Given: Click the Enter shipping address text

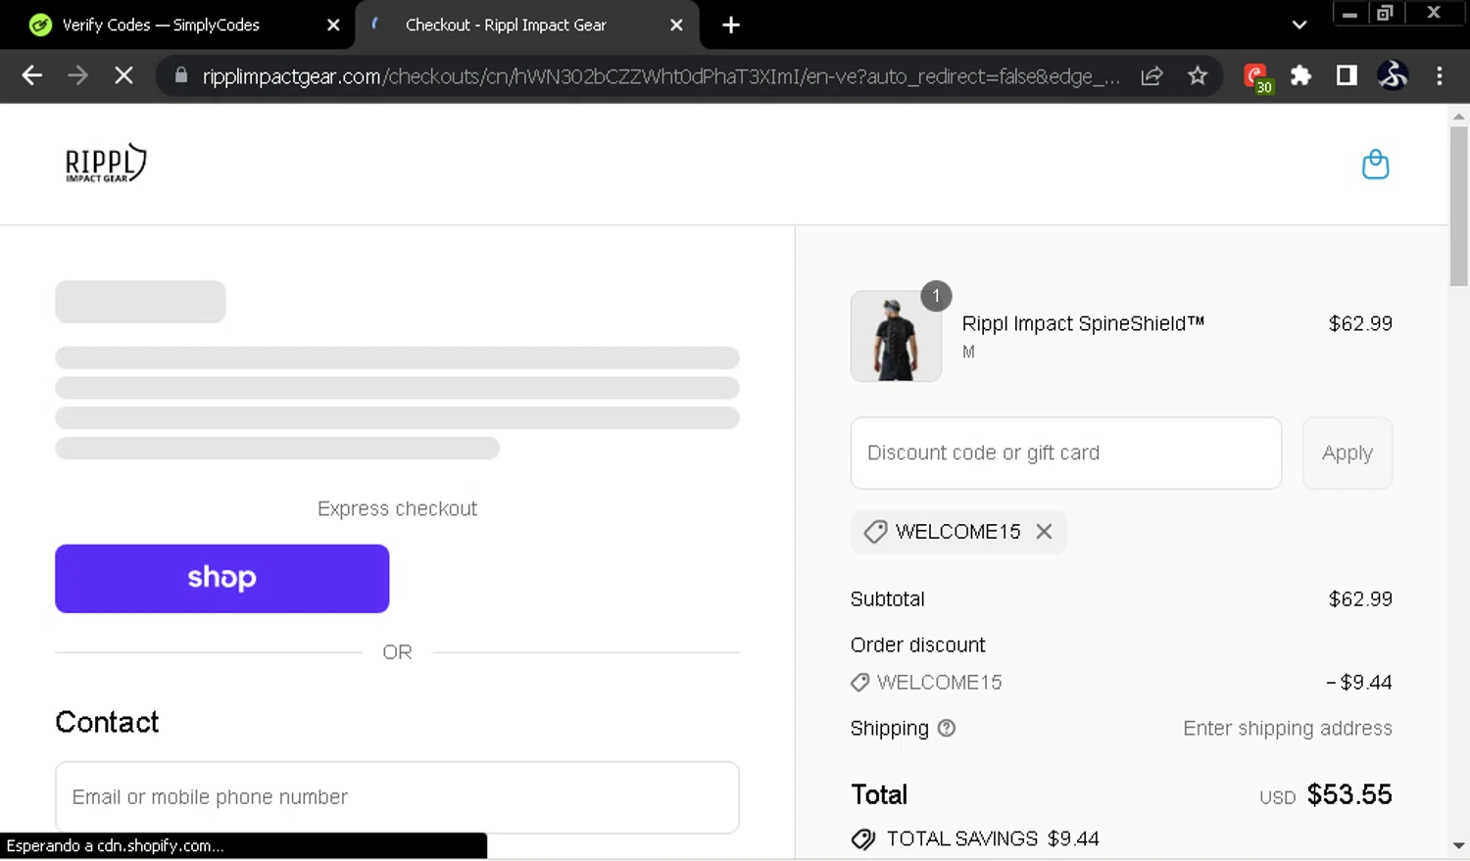Looking at the screenshot, I should click(x=1288, y=728).
